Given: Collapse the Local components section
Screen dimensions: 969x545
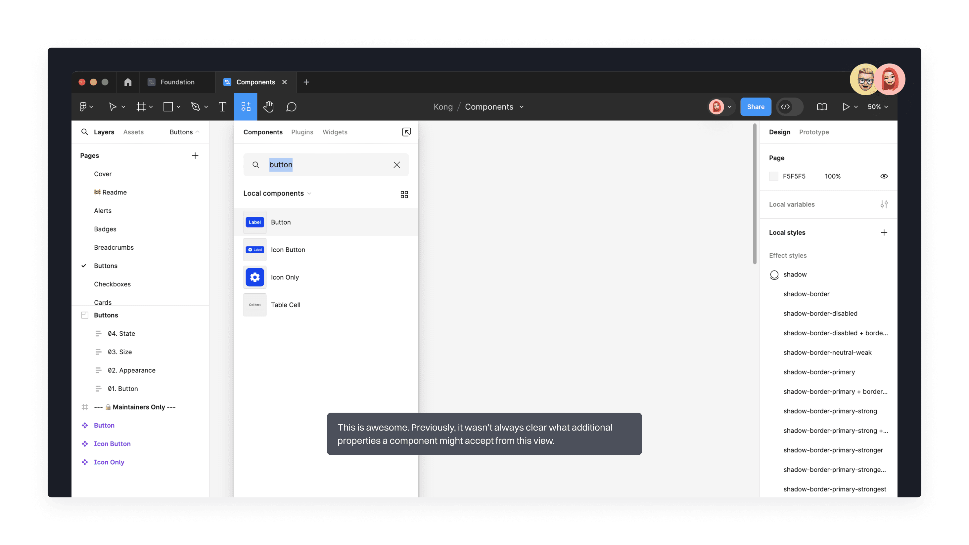Looking at the screenshot, I should (309, 193).
